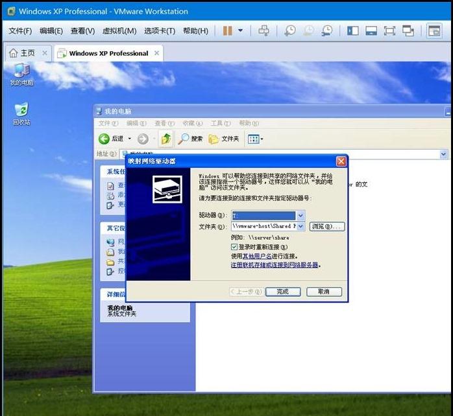Open the 虚拟机(M) menu
Image resolution: width=453 pixels, height=416 pixels.
pos(119,30)
